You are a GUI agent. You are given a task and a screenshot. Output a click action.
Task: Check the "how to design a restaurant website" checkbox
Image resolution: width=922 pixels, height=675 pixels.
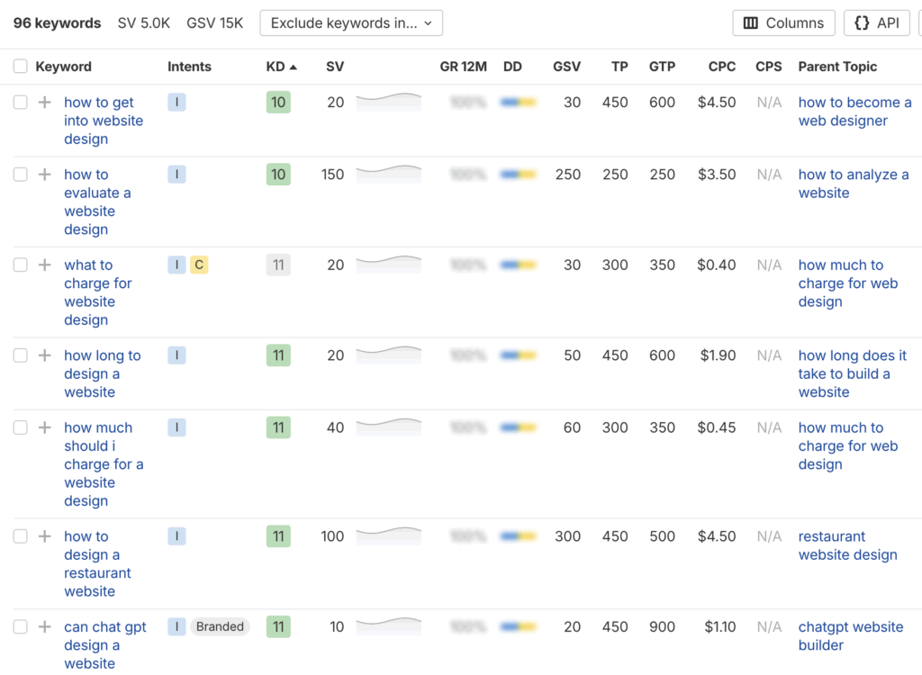coord(20,535)
